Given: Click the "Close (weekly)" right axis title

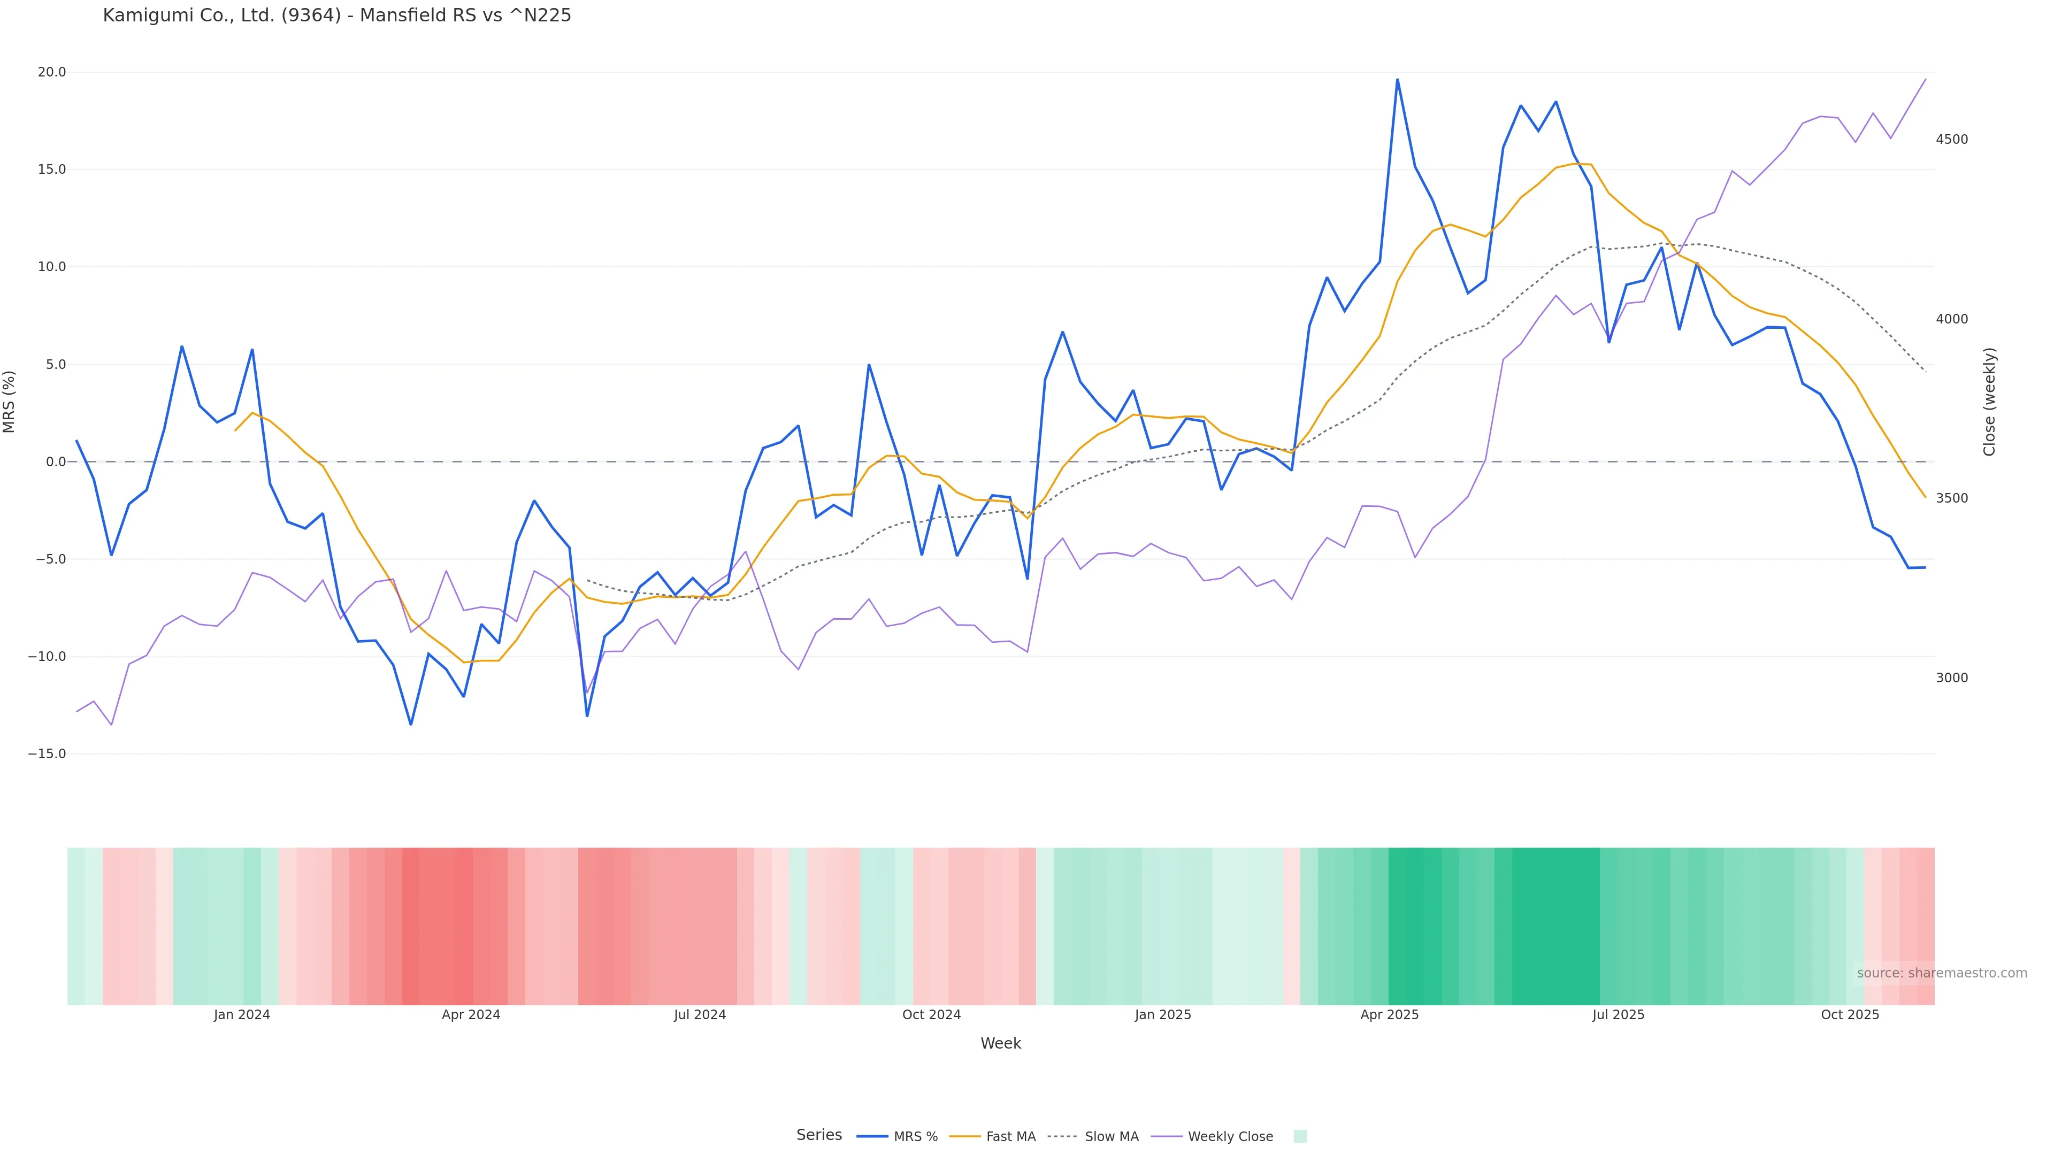Looking at the screenshot, I should click(x=1989, y=402).
